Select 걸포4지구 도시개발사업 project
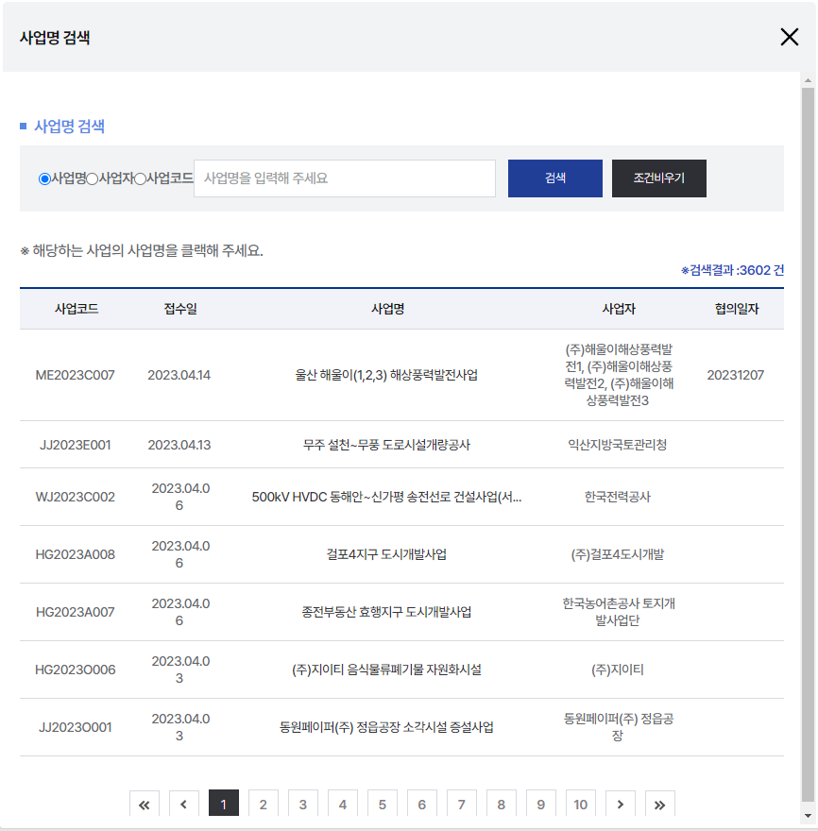This screenshot has width=818, height=831. click(386, 554)
